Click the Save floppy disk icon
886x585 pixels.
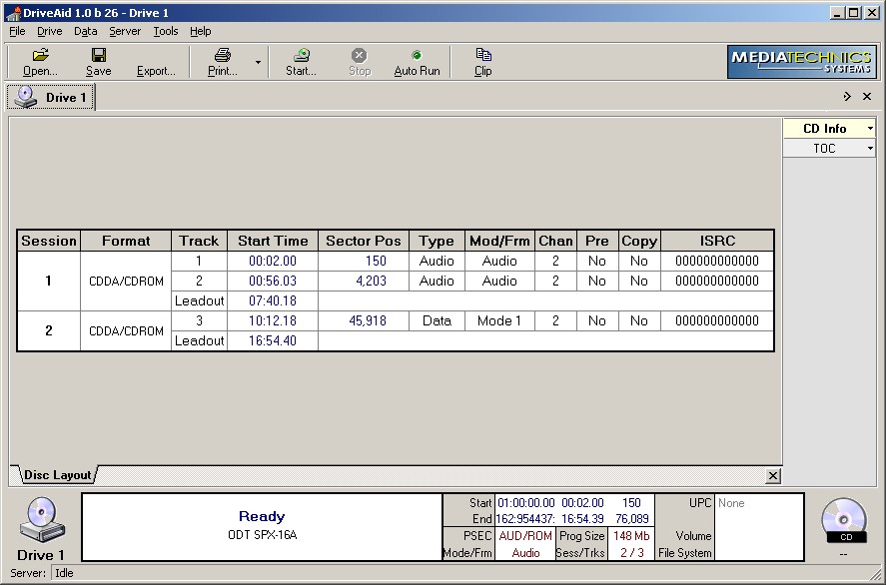pyautogui.click(x=98, y=56)
